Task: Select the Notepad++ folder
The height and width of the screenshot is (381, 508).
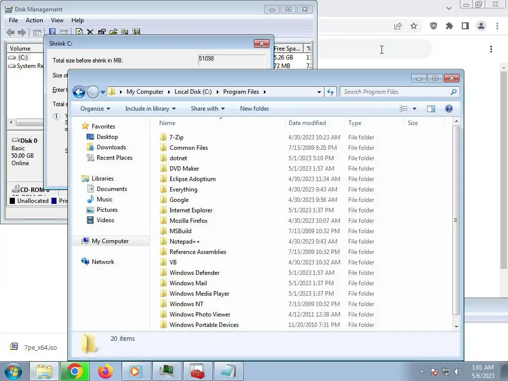Action: pos(185,242)
